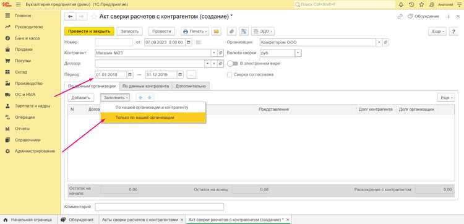Click the notifications bell icon
Viewport: 464px width, 224px height.
click(401, 5)
